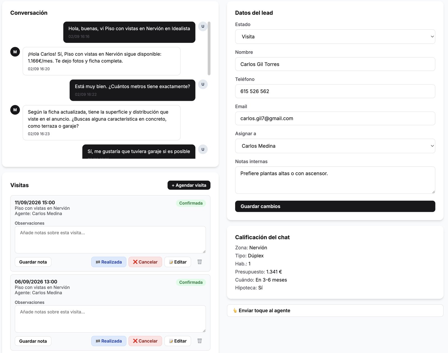The image size is (448, 353).
Task: Click the Agendar visita button
Action: tap(189, 185)
